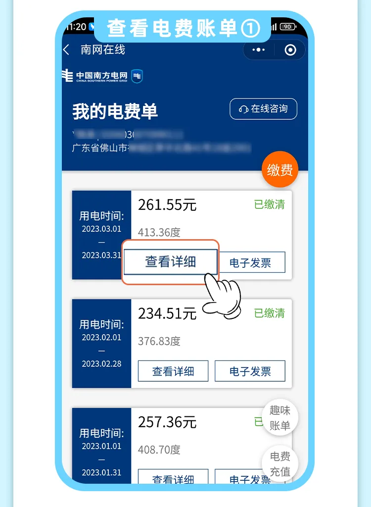The width and height of the screenshot is (371, 507).
Task: Tap the 已缴清 status on the March bill
Action: (270, 204)
